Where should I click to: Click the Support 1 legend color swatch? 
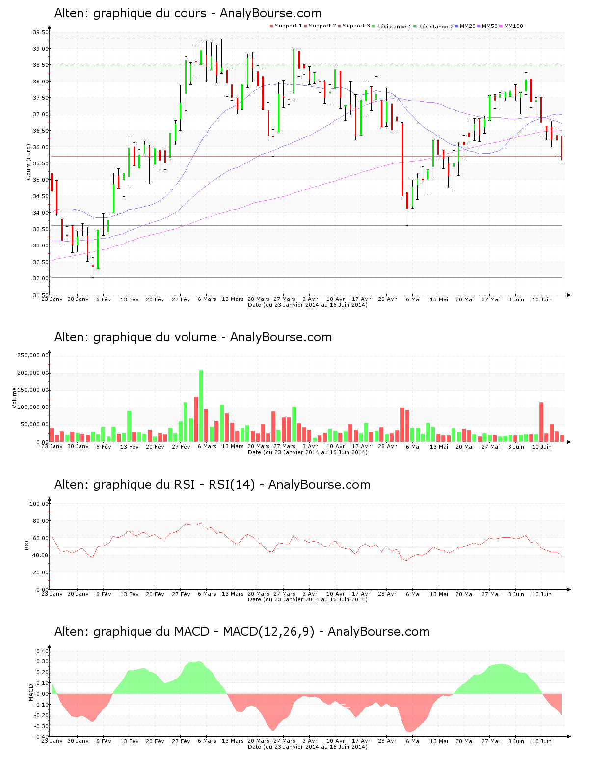click(271, 26)
